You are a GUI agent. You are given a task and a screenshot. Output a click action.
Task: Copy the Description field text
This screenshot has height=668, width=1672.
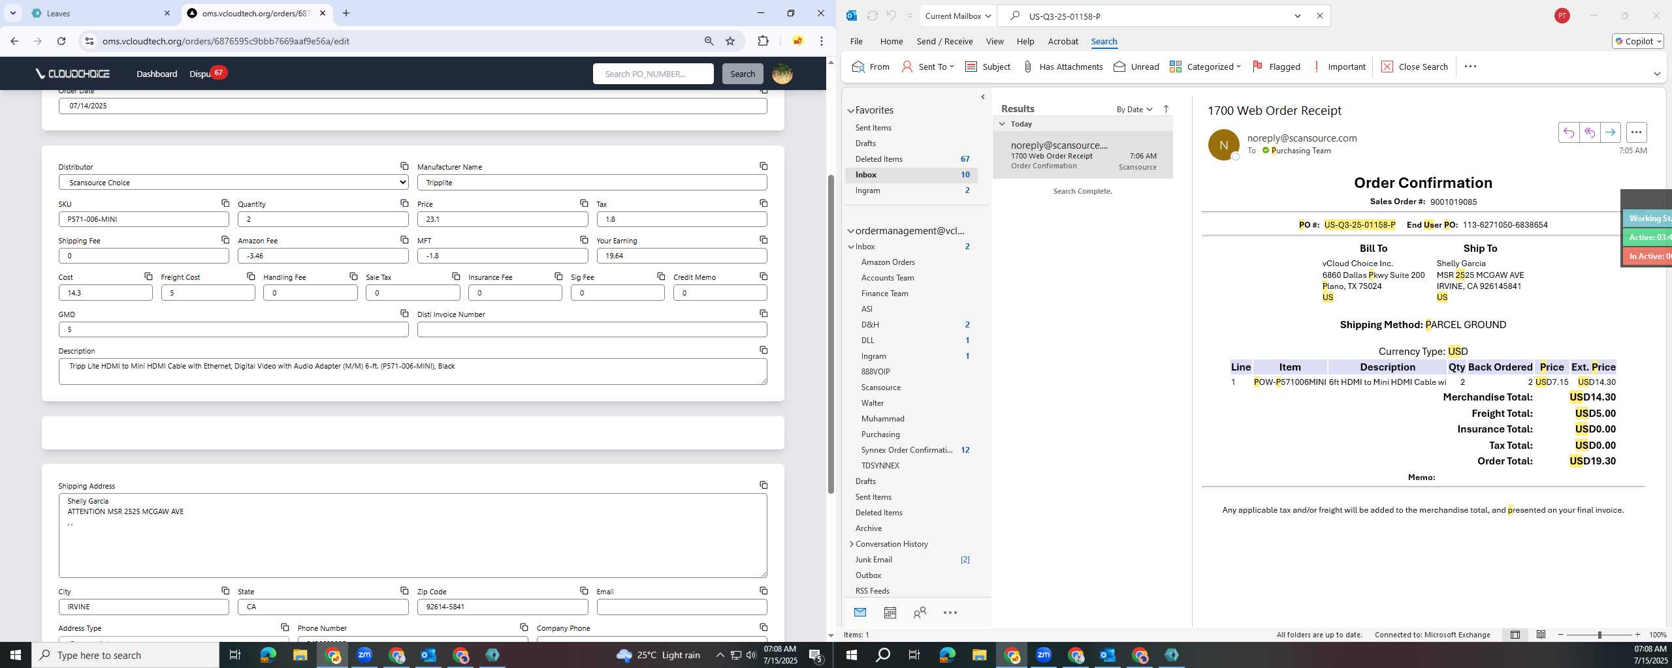point(764,350)
